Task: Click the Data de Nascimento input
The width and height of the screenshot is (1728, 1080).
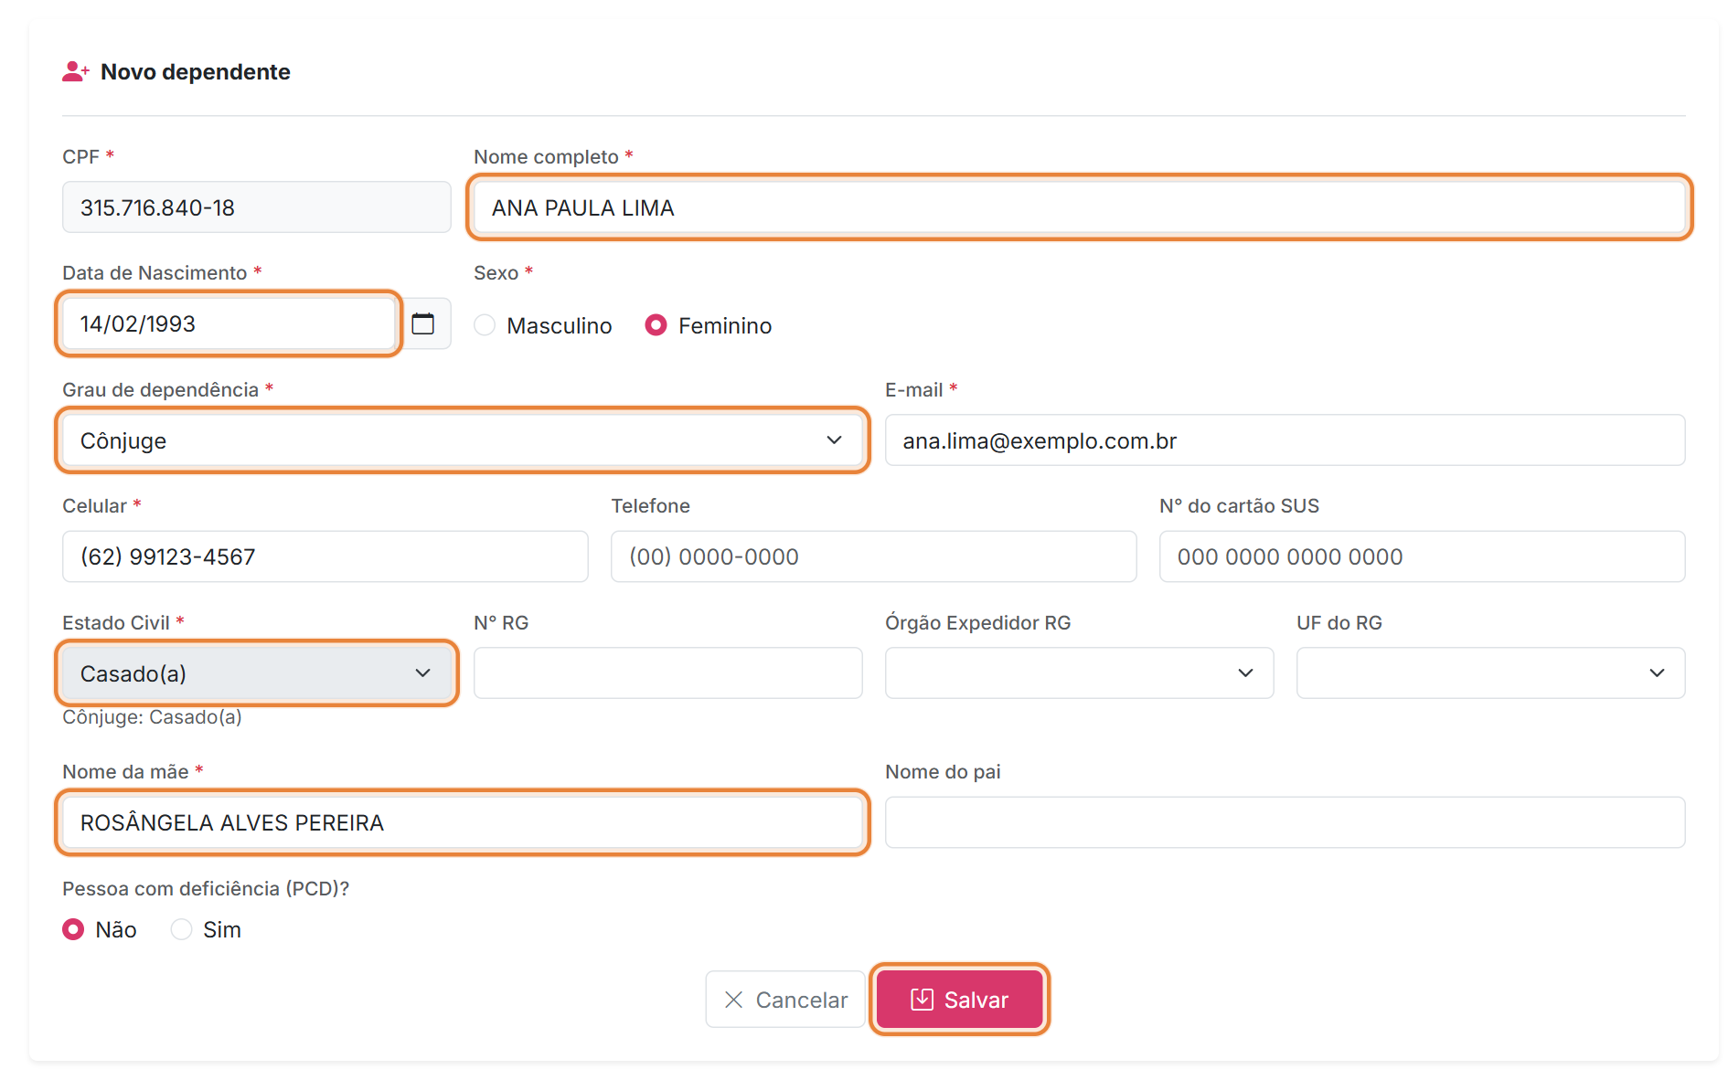Action: coord(229,323)
